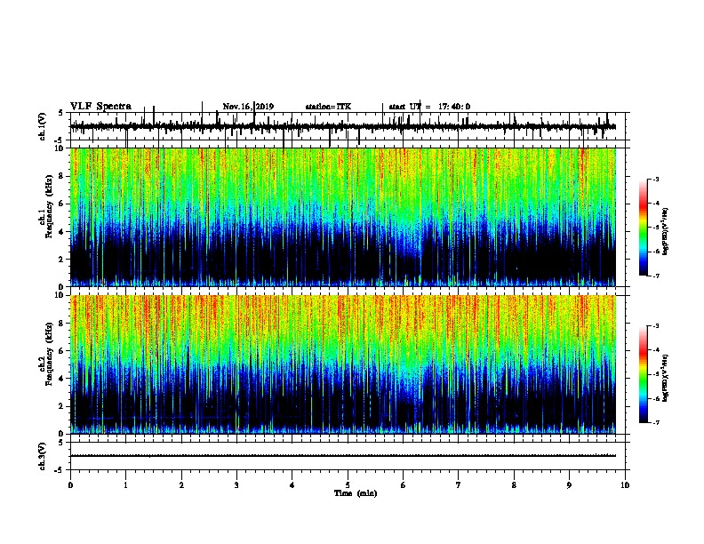Viewport: 704px width, 544px height.
Task: Click time axis tick label "10"
Action: click(625, 485)
